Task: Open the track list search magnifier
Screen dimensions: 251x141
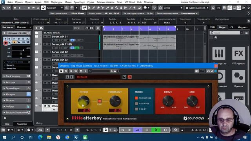Action: (98, 28)
